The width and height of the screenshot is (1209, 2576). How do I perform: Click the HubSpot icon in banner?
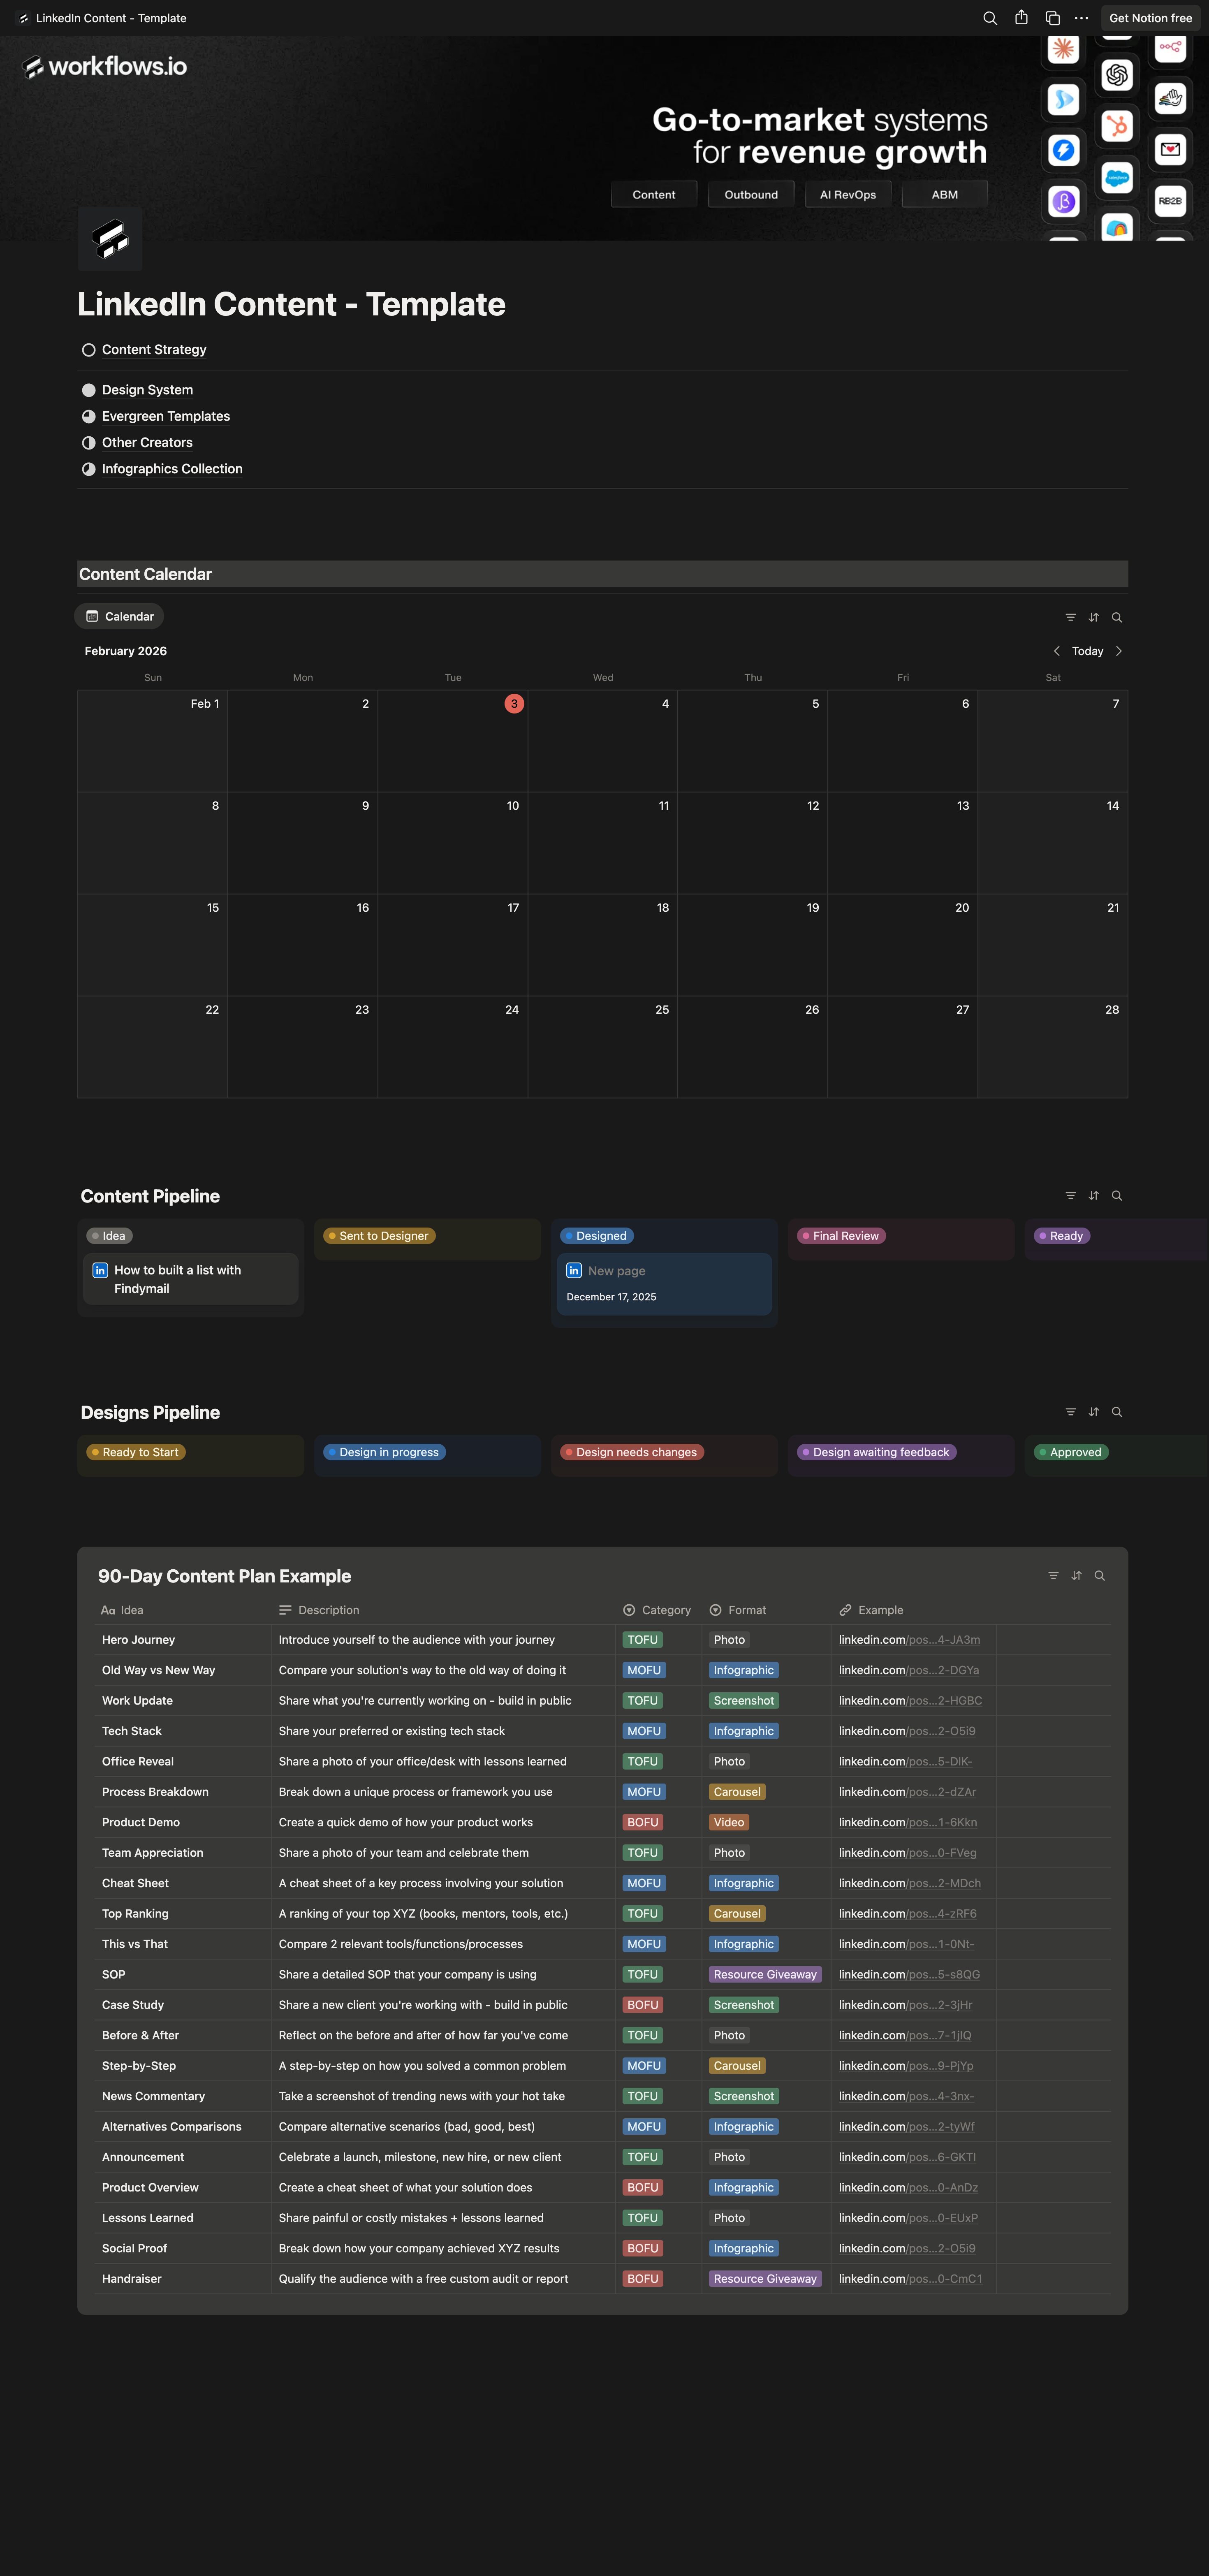tap(1116, 125)
